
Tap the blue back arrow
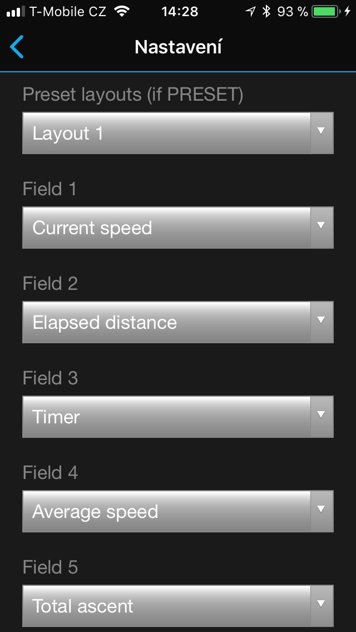point(17,47)
